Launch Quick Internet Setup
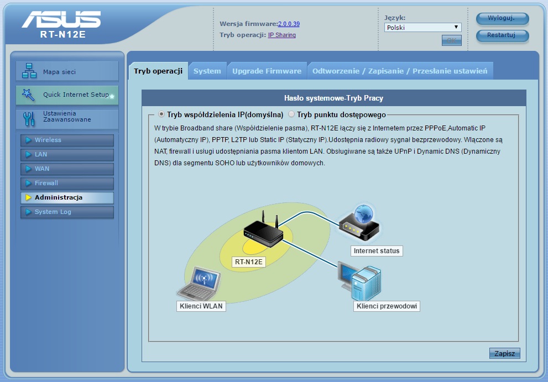The image size is (548, 382). 67,95
